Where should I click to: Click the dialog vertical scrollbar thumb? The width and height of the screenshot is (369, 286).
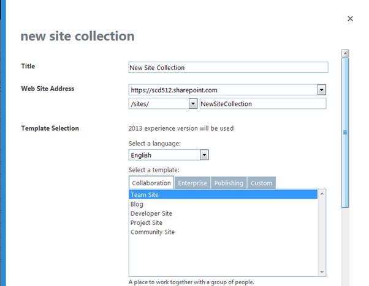click(x=345, y=131)
